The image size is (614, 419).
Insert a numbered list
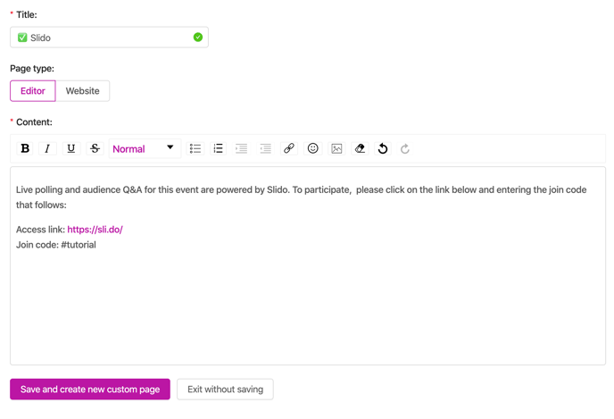(x=218, y=148)
